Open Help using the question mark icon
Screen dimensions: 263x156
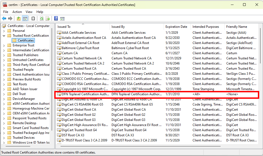tap(56, 19)
